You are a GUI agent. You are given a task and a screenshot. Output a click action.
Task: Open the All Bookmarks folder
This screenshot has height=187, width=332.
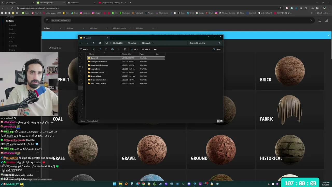[324, 13]
